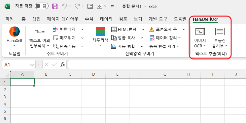Screen dimensions: 246x123
Task: Click the 빈행삭제 button
Action: [64, 29]
